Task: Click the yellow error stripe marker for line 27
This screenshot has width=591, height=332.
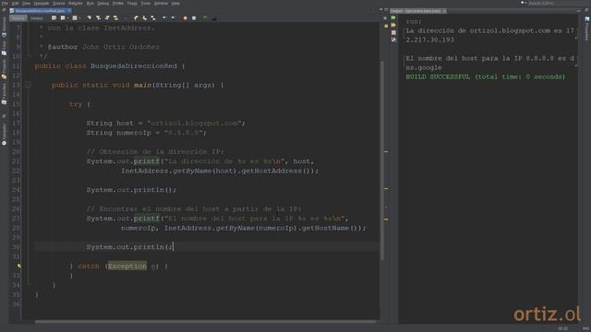Action: (386, 219)
